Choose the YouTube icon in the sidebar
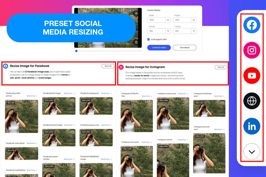 click(252, 76)
